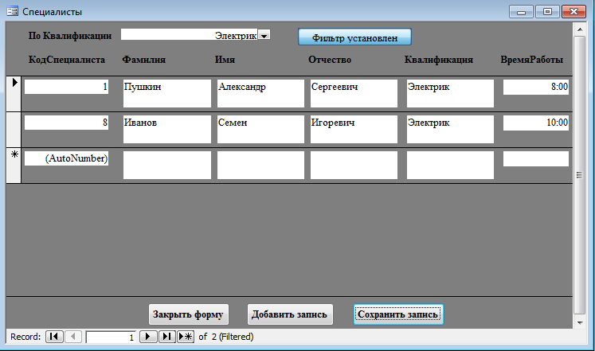
Task: Click vertical scrollbar down arrow
Action: tap(579, 323)
